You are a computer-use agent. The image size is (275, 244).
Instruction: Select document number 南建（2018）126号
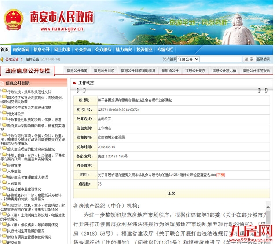coord(113,156)
